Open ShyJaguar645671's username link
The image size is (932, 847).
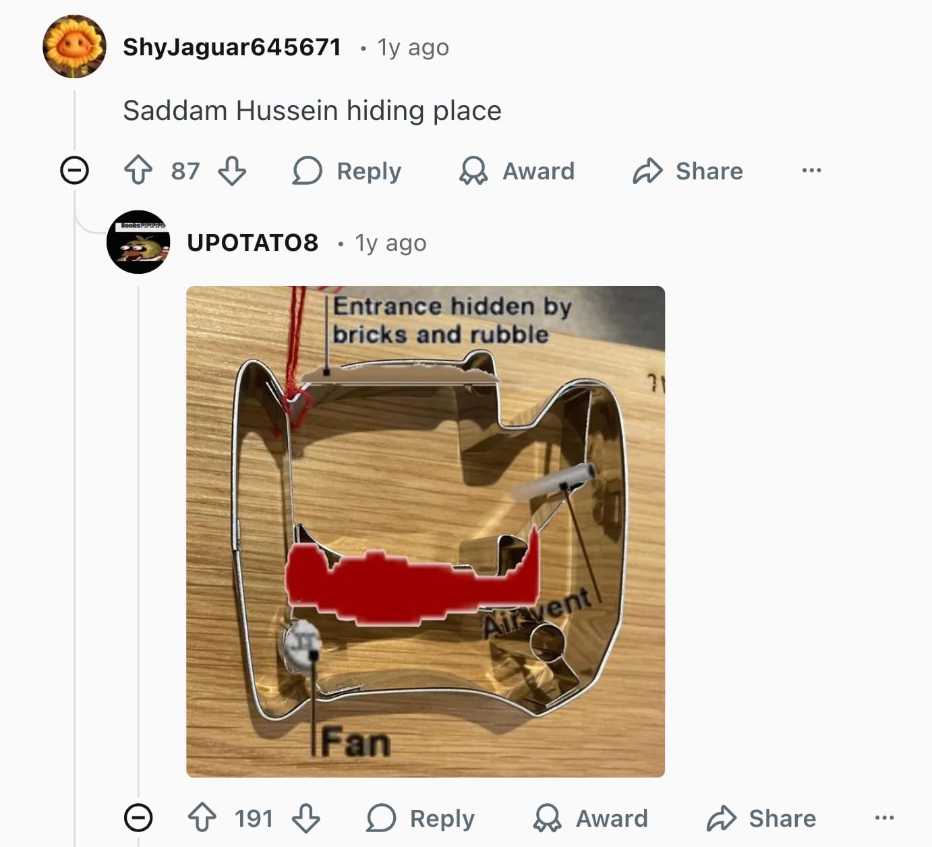(232, 47)
